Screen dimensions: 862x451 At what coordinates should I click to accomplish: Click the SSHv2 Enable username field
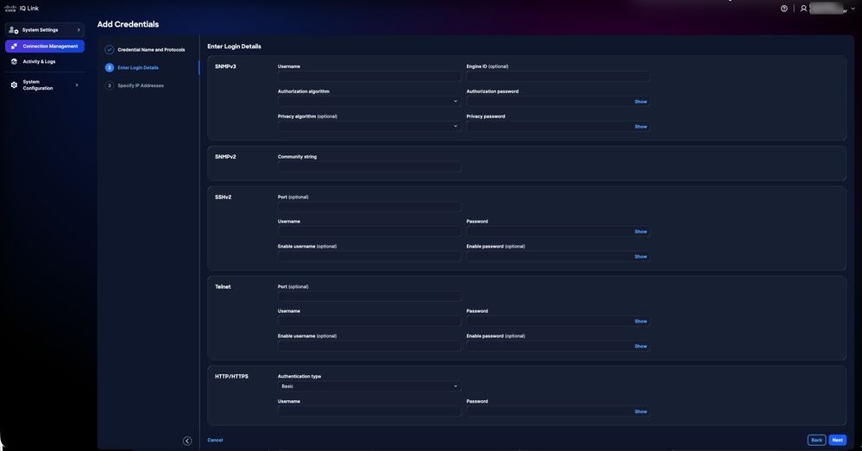pyautogui.click(x=369, y=256)
